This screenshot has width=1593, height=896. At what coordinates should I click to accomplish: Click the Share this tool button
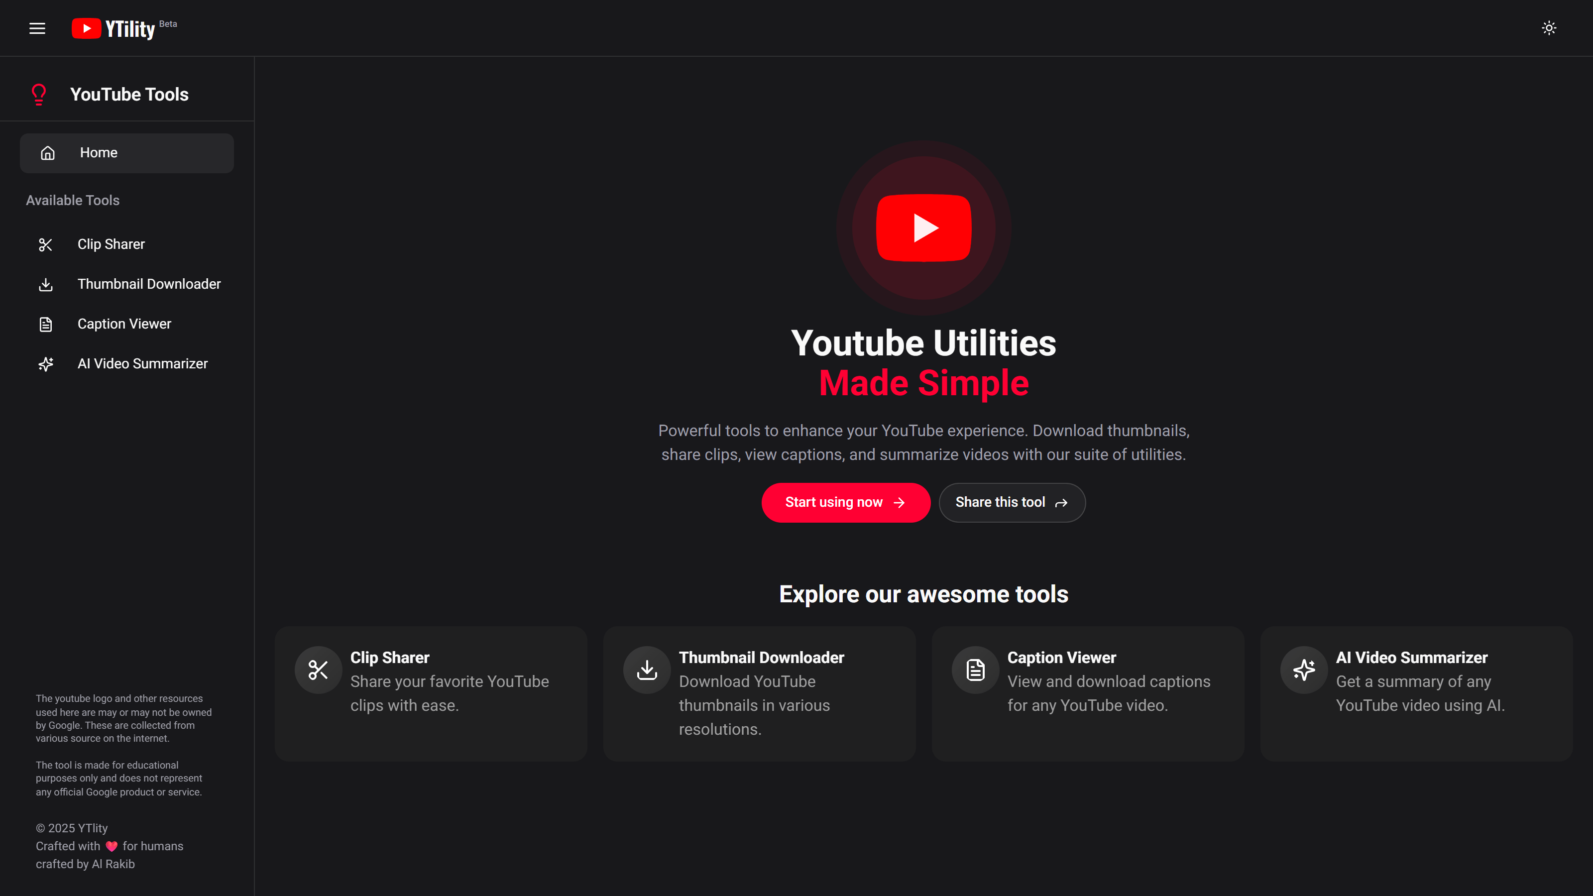click(x=1012, y=502)
